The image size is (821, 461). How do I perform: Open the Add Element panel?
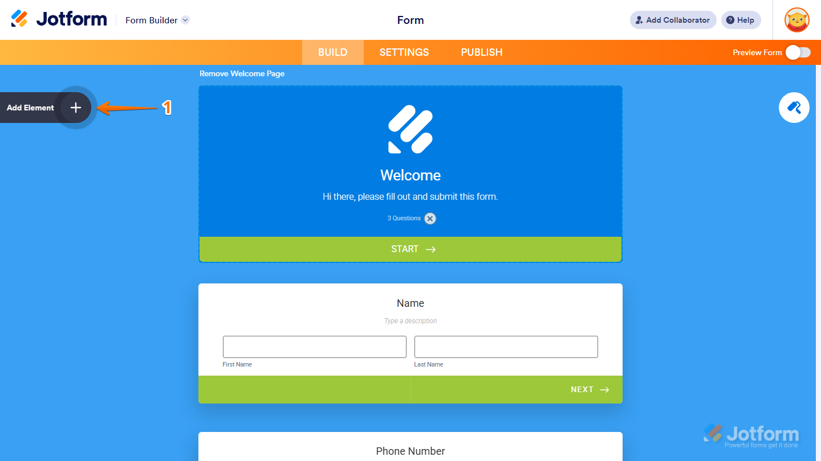[75, 107]
